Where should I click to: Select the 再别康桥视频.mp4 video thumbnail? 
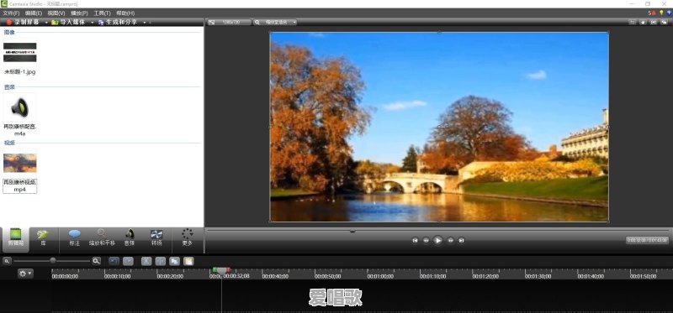(19, 163)
